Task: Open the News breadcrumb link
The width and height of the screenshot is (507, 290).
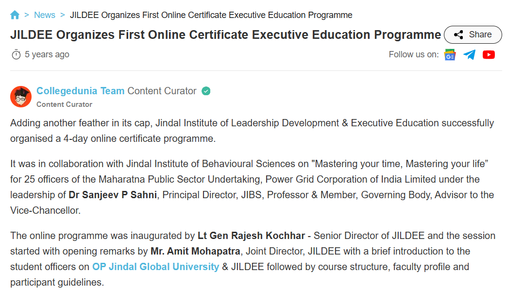Action: pyautogui.click(x=45, y=15)
